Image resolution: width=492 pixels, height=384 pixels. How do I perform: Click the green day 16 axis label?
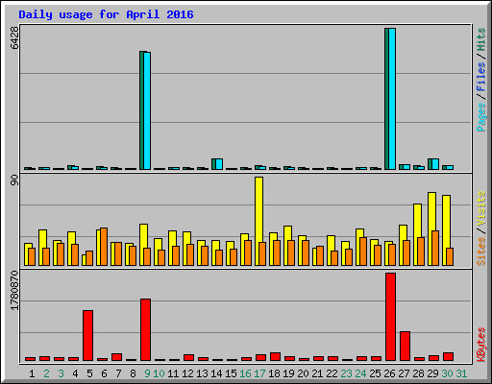click(245, 373)
